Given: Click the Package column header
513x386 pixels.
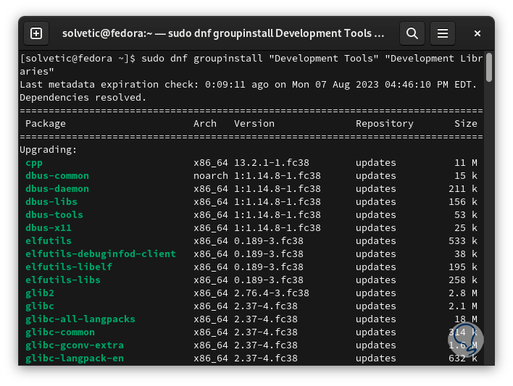Looking at the screenshot, I should coord(46,124).
